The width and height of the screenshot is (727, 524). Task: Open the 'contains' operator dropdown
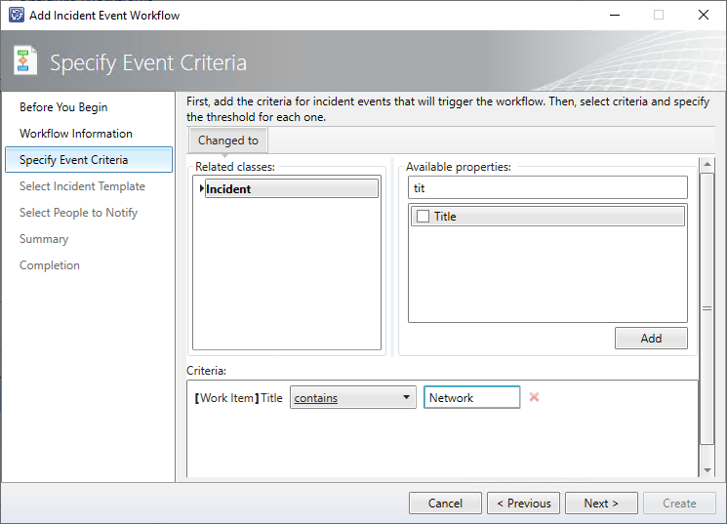[x=352, y=397]
